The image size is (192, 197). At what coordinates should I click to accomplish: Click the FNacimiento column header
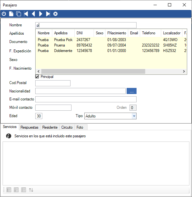(117, 33)
